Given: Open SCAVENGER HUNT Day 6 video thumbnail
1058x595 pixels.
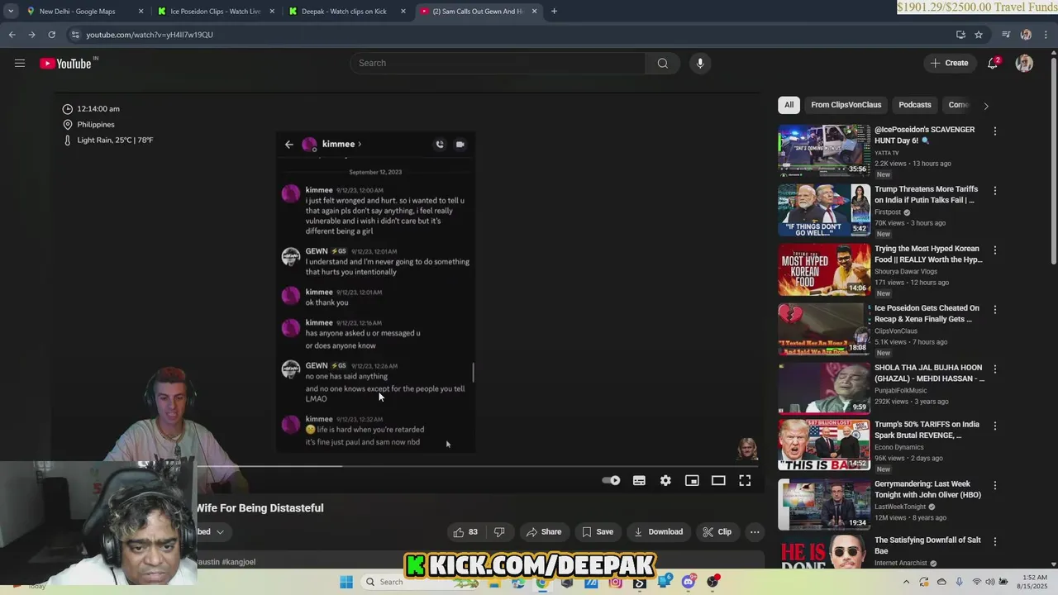Looking at the screenshot, I should (x=824, y=150).
